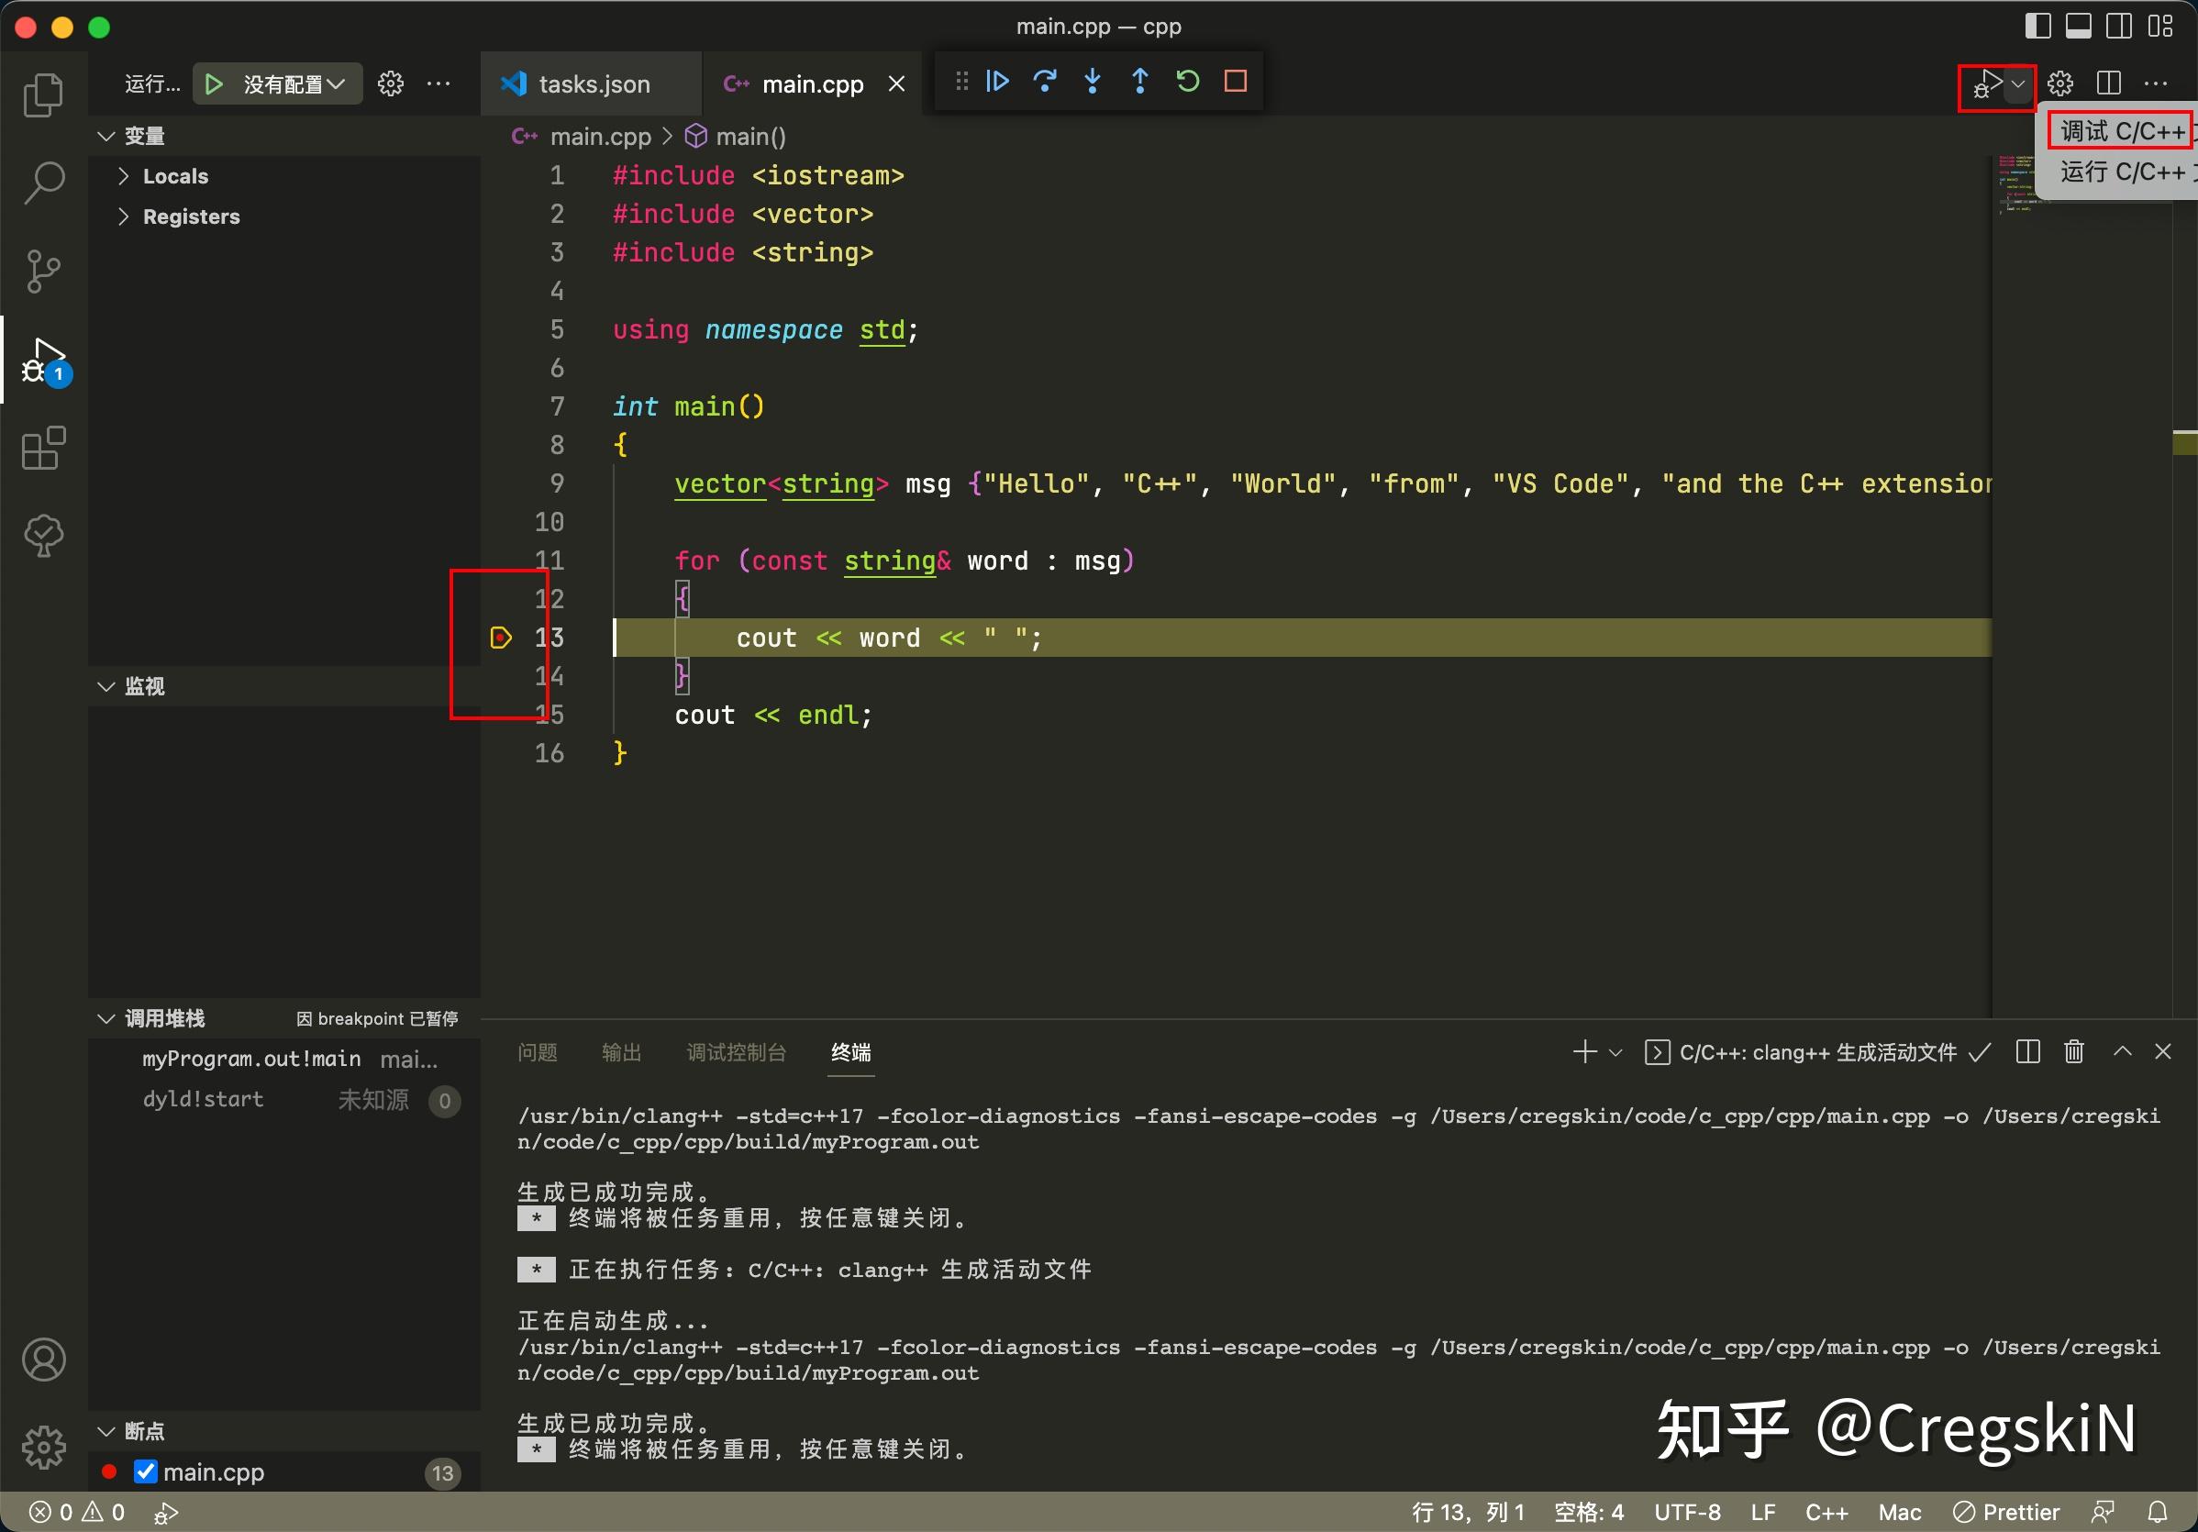Image resolution: width=2198 pixels, height=1532 pixels.
Task: Open Customize Layout icon
Action: pos(2160,27)
